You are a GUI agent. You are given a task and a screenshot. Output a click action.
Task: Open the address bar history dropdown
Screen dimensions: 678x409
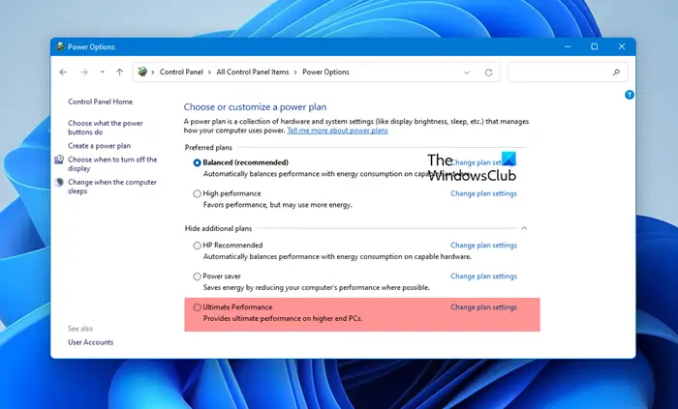(x=467, y=73)
